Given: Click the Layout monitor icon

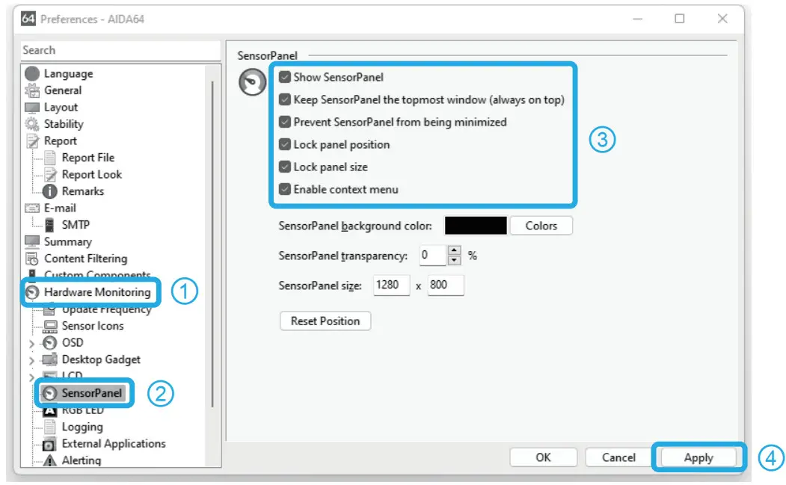Looking at the screenshot, I should pos(32,107).
